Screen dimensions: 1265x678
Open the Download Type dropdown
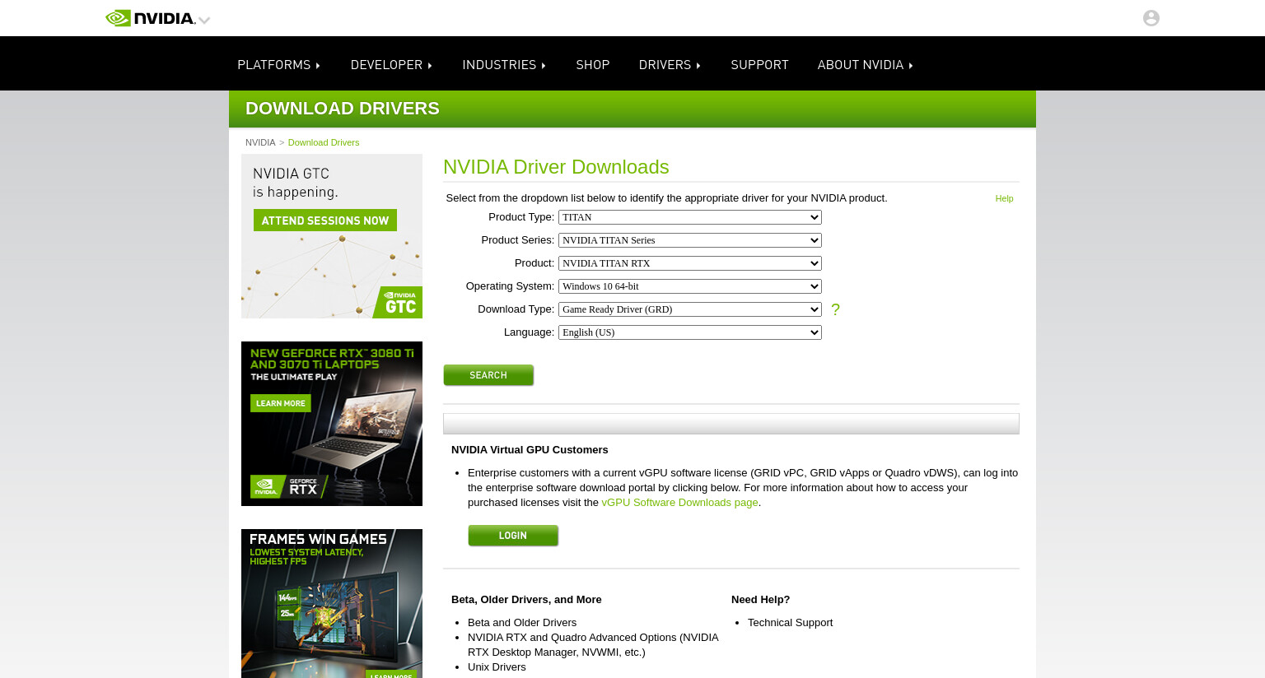pyautogui.click(x=690, y=309)
